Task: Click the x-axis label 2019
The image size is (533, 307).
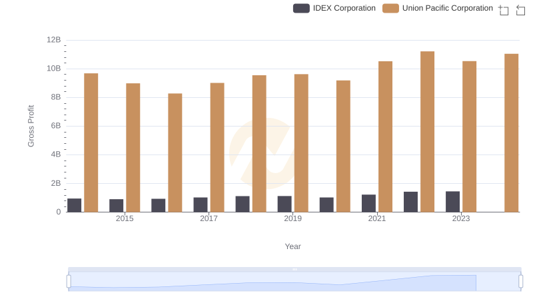Action: 293,218
